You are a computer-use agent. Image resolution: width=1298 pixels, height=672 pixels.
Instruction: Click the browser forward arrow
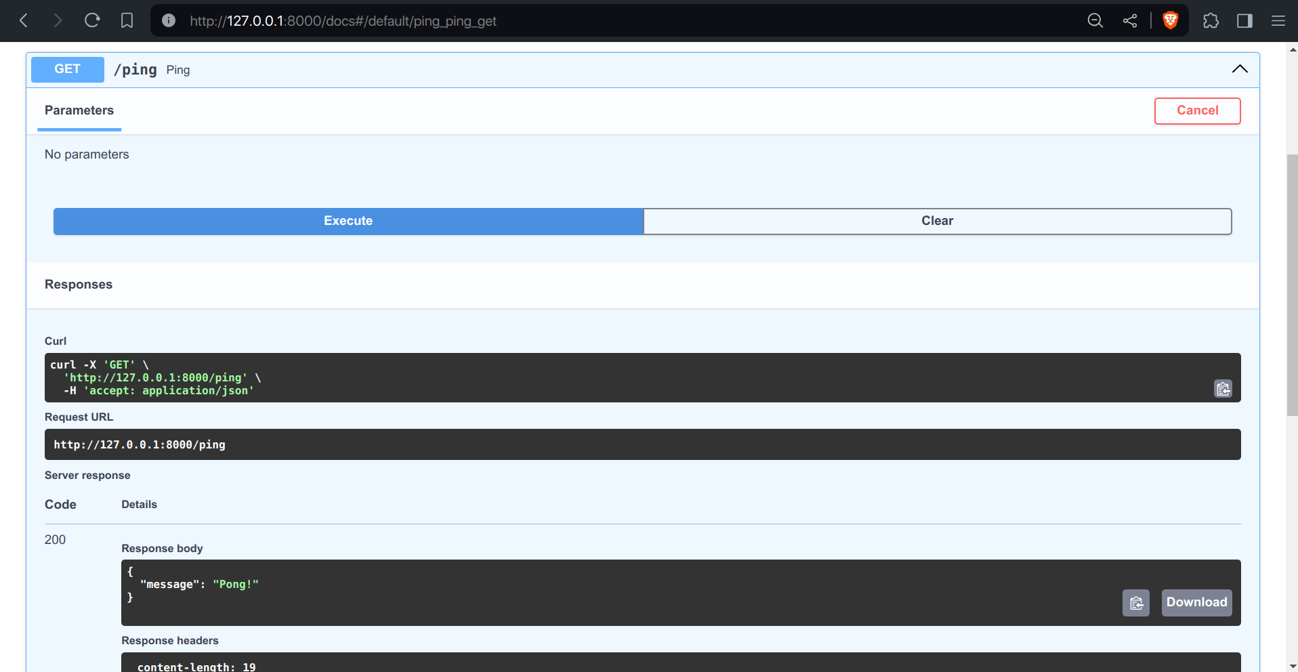58,21
